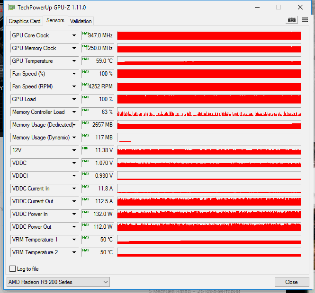
Task: Click the 1.070 V VDDC value
Action: [x=98, y=163]
